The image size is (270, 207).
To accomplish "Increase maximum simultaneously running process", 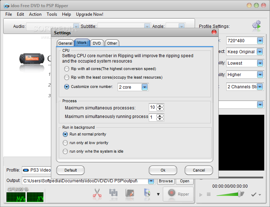I will [160, 116].
